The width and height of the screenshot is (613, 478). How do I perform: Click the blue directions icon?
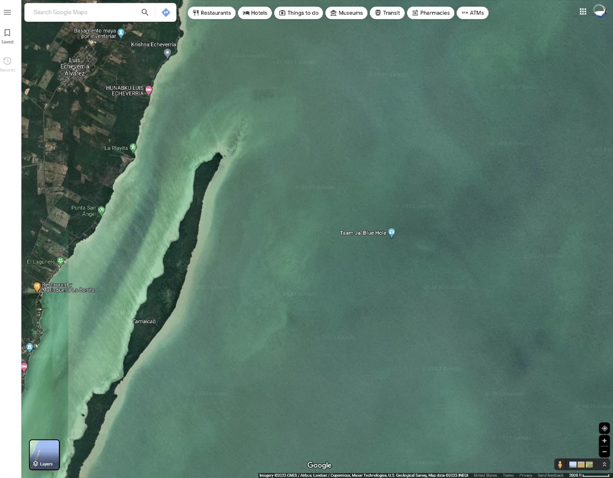pos(166,12)
